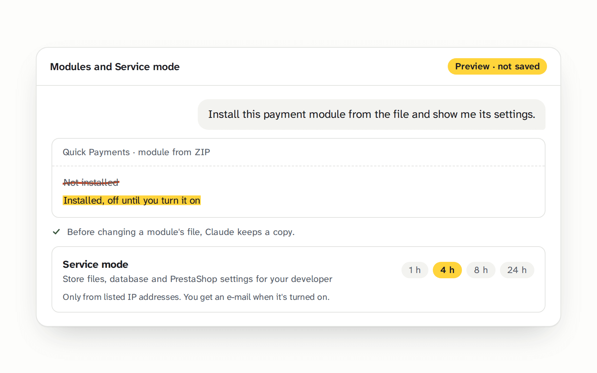Select the 1 h service mode duration
The image size is (597, 373).
(415, 270)
